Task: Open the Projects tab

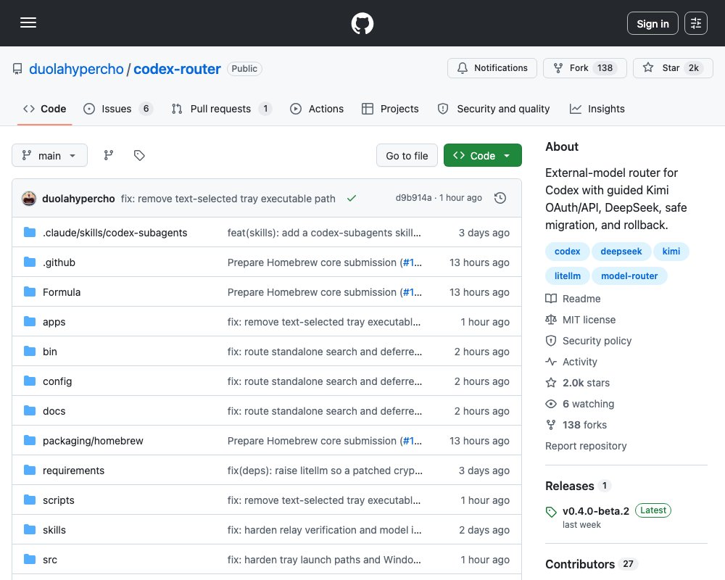Action: point(390,109)
